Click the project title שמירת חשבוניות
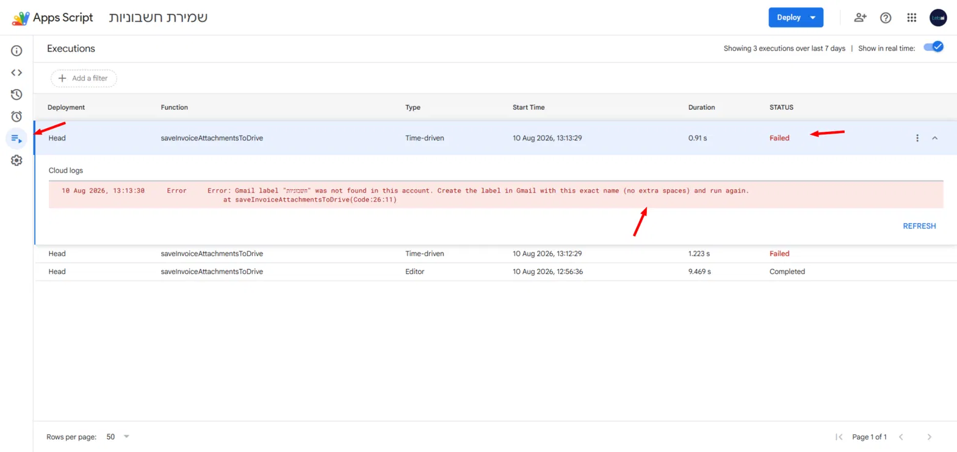Viewport: 957px width, 452px height. point(158,18)
